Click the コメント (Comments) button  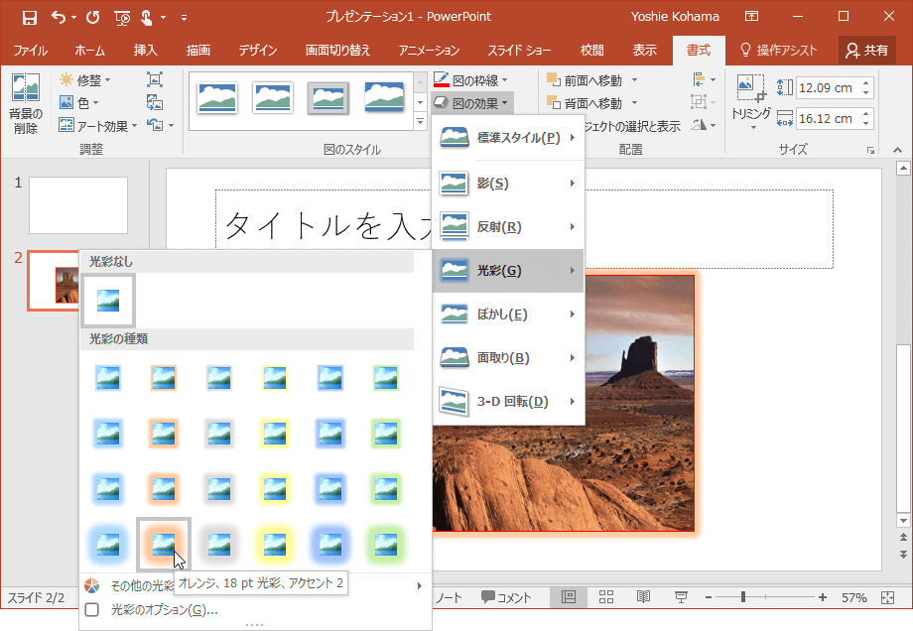tap(506, 597)
